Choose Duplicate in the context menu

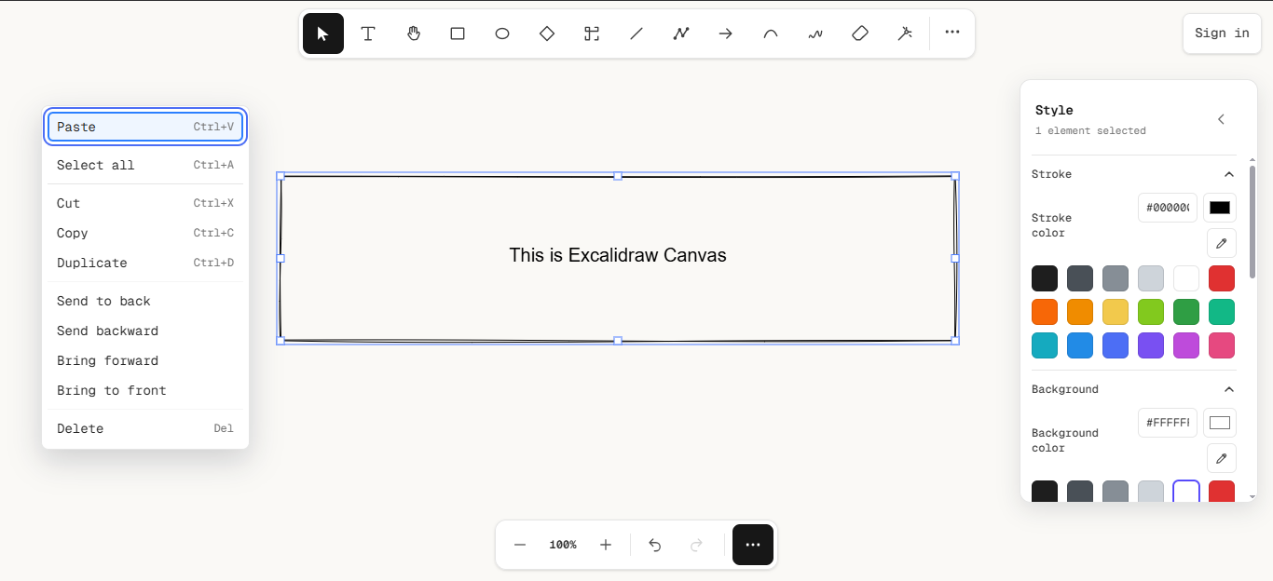point(145,263)
